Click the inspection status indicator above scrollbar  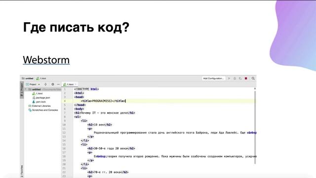[255, 89]
